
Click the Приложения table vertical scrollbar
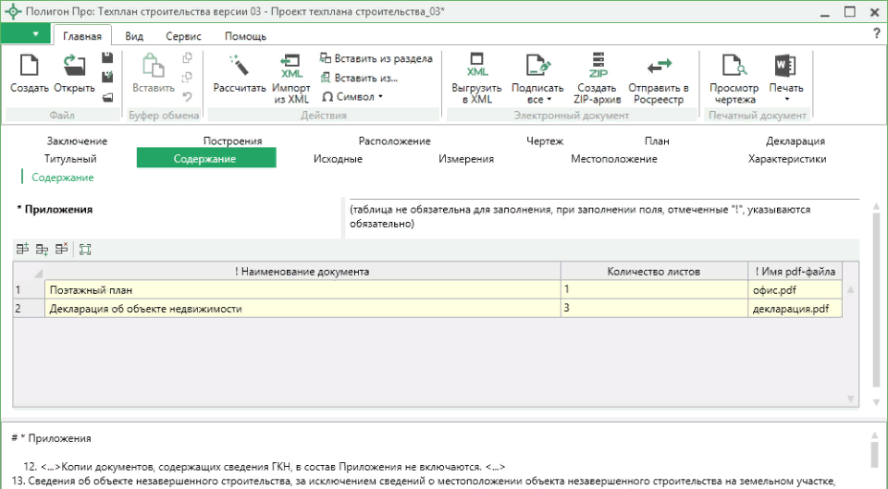click(851, 342)
